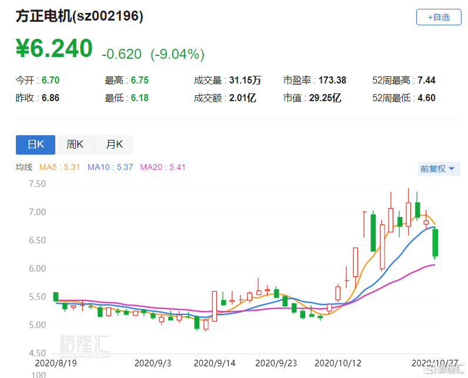This screenshot has width=468, height=378.
Task: Select the 月K monthly chart tab
Action: click(114, 145)
